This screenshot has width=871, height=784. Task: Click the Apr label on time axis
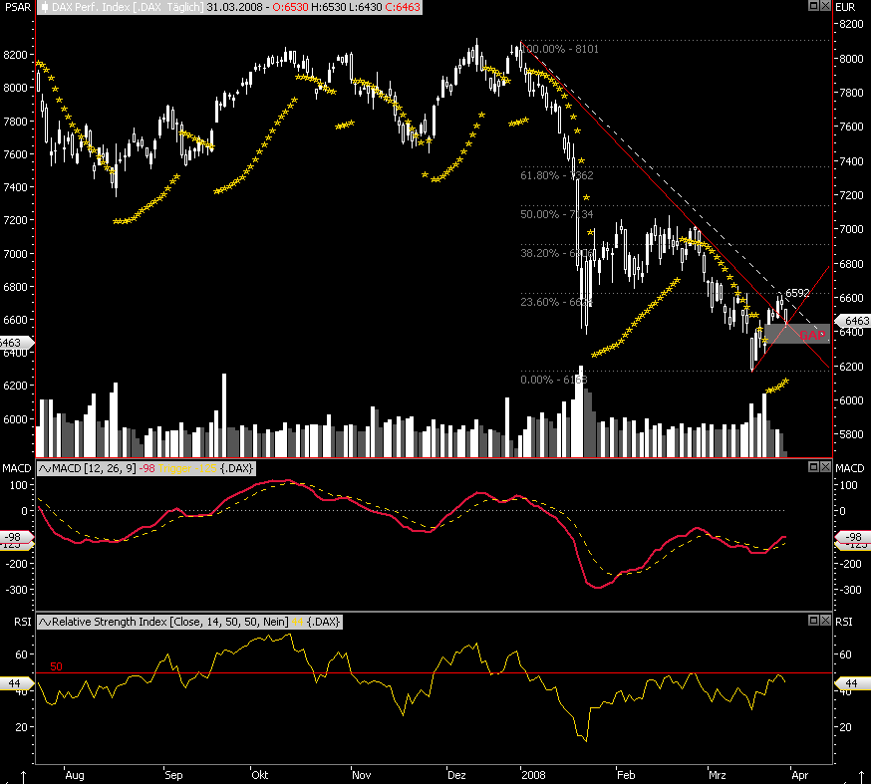click(799, 775)
